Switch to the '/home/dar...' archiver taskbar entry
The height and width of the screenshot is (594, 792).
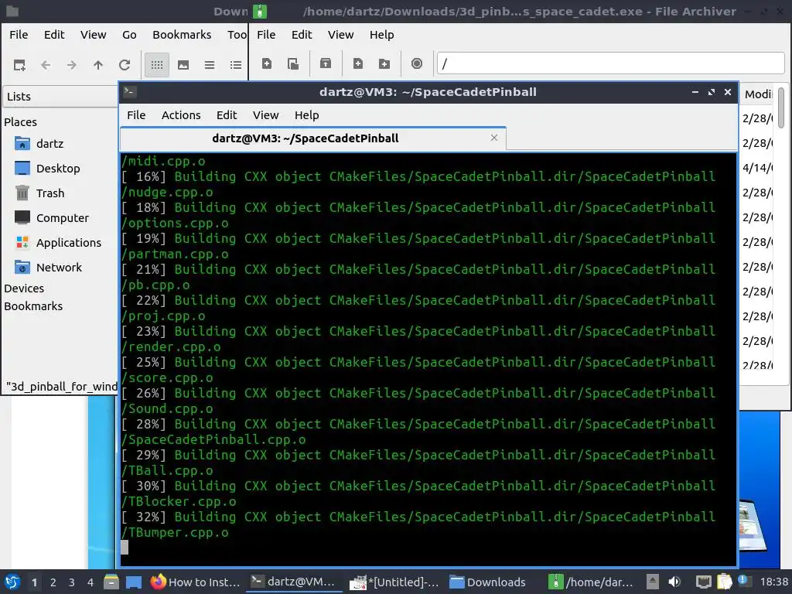pos(593,582)
